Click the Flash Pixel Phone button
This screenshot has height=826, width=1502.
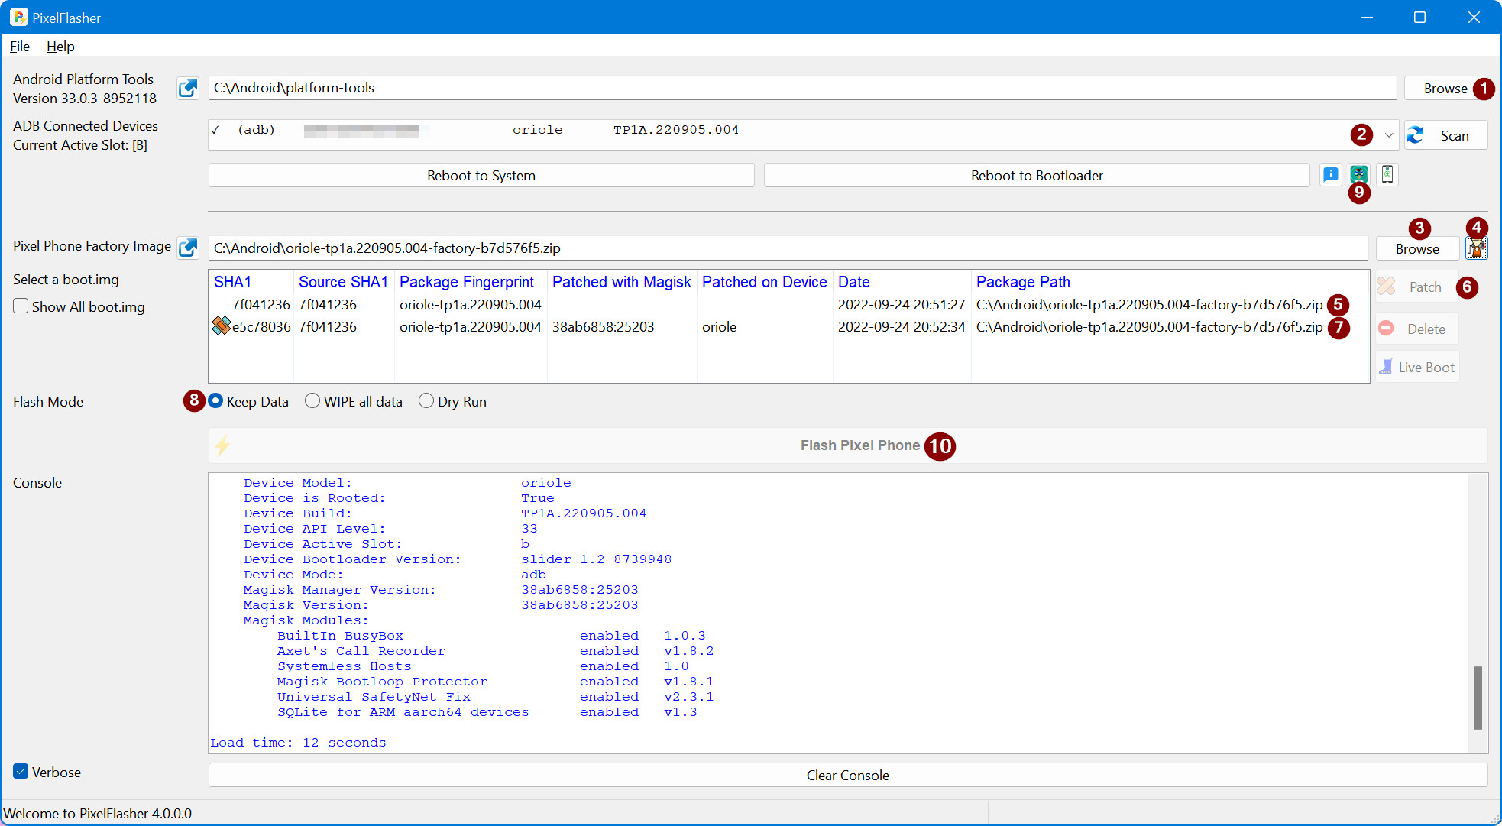[x=848, y=445]
